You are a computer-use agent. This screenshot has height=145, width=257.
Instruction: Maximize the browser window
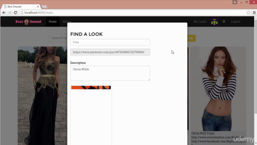[247, 2]
